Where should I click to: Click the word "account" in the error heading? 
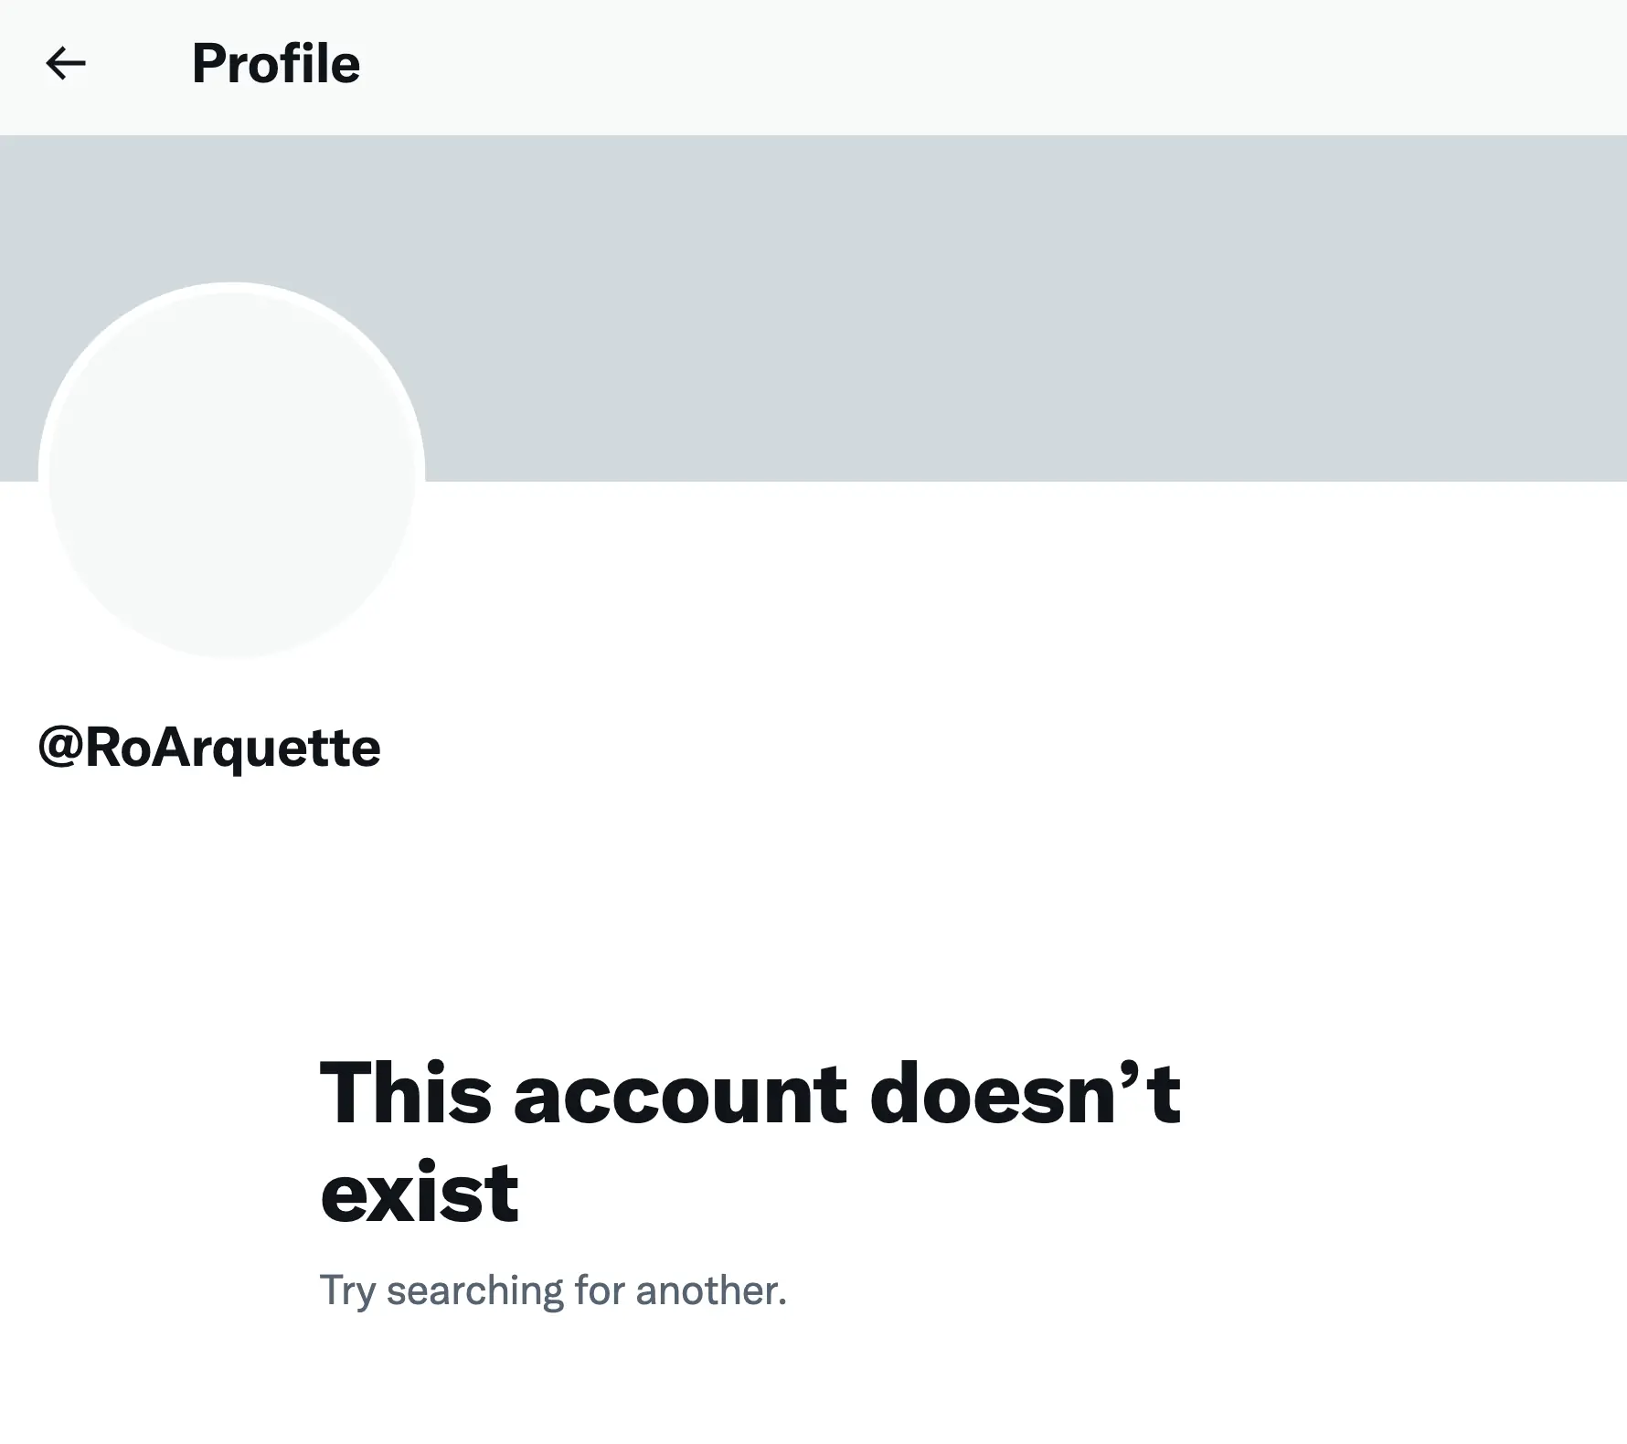click(680, 1095)
